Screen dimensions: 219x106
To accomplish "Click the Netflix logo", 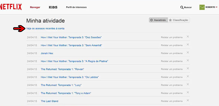I will [x=11, y=7].
